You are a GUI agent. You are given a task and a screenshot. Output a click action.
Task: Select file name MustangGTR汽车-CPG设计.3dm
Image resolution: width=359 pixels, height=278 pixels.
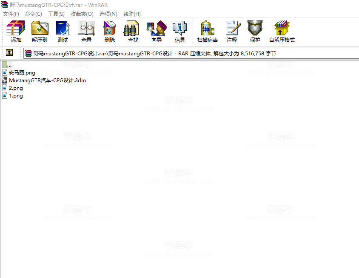[x=47, y=80]
